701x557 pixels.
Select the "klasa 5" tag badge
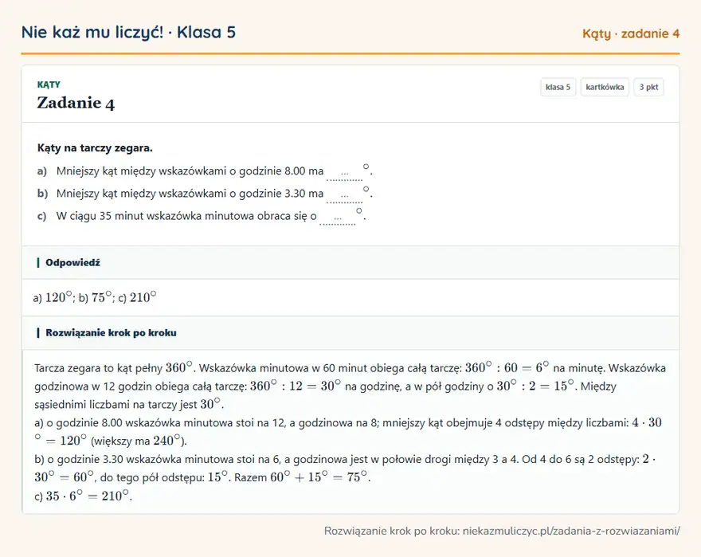coord(558,87)
